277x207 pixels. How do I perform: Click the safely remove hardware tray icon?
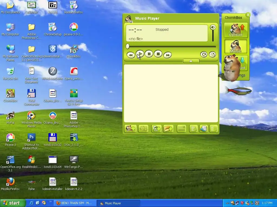[x=252, y=203]
